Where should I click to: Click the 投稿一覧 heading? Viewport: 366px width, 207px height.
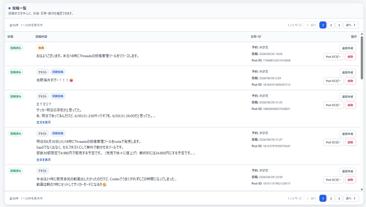coord(19,8)
